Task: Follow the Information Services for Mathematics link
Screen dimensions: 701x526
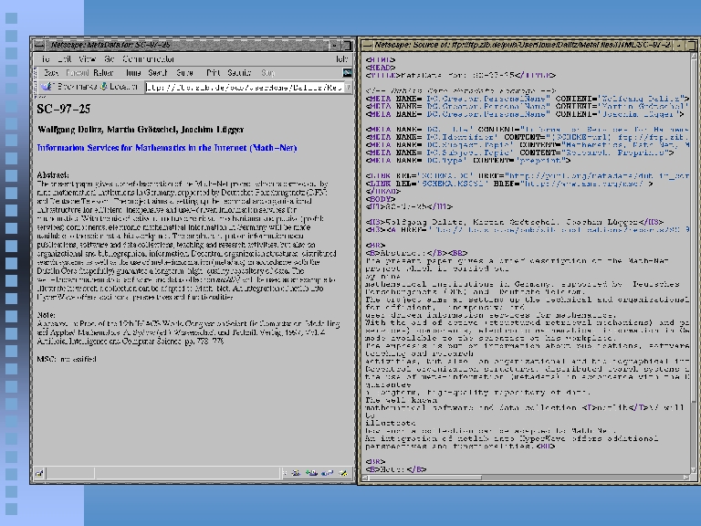Action: pyautogui.click(x=166, y=147)
